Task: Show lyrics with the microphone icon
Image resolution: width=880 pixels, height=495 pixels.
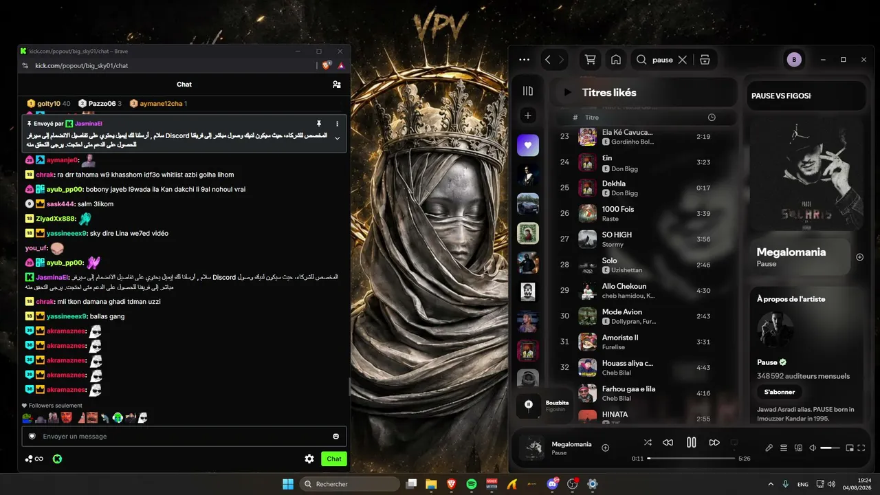Action: pos(769,448)
